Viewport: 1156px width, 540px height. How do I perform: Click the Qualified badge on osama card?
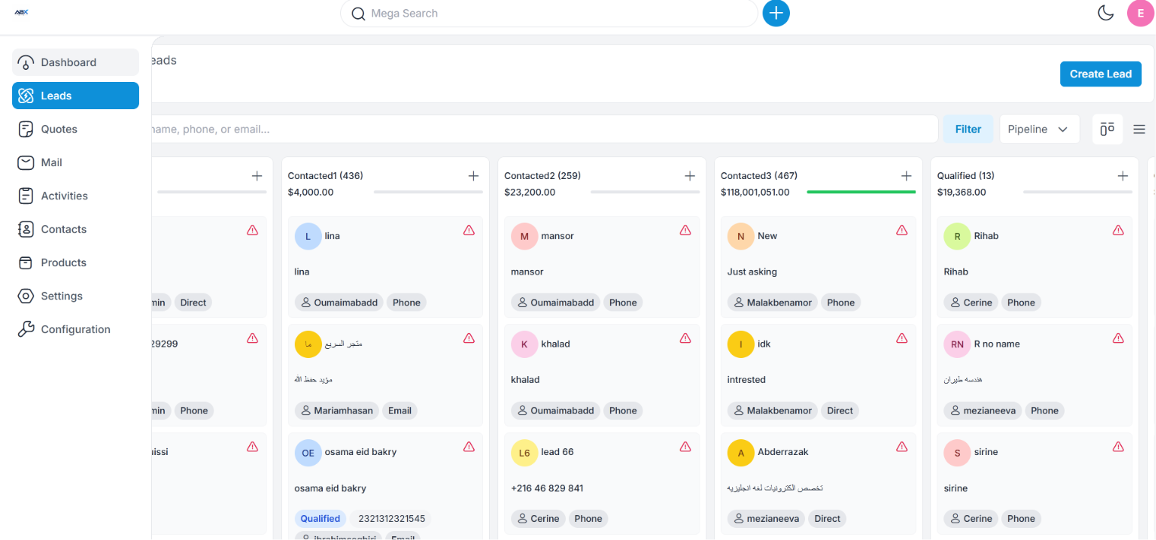(x=320, y=519)
